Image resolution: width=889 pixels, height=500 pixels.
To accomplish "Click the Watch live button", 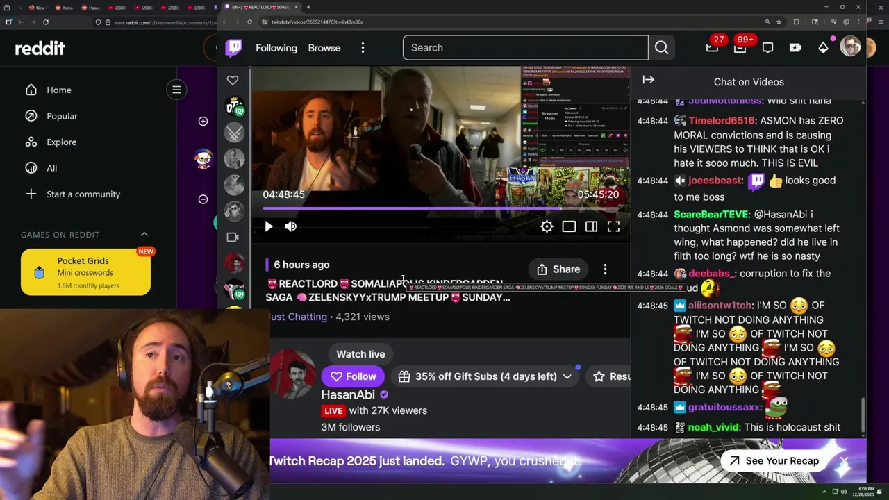I will point(360,354).
